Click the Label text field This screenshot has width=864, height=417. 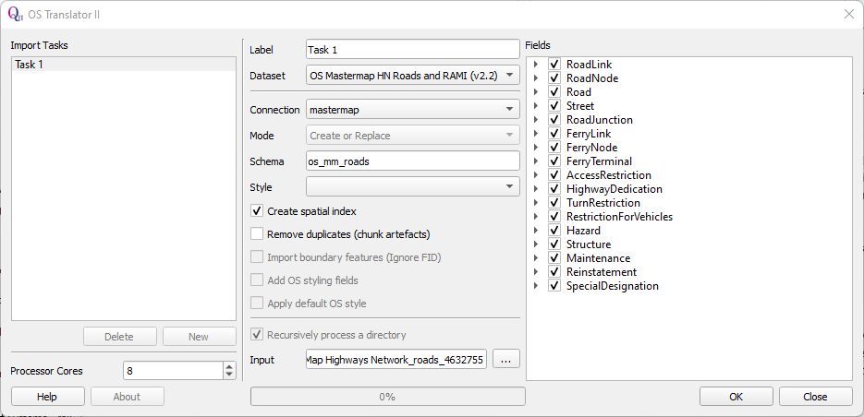[x=413, y=50]
